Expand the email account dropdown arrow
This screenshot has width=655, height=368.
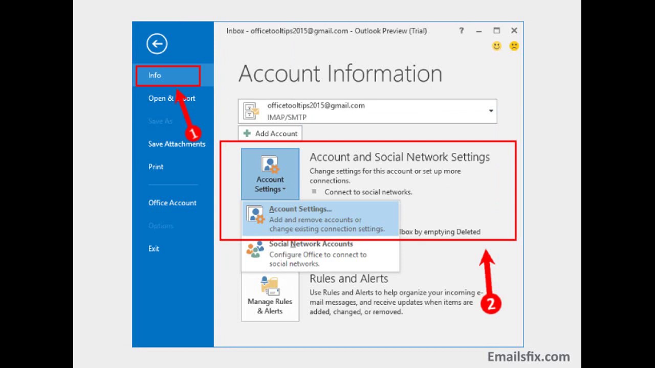[x=491, y=111]
